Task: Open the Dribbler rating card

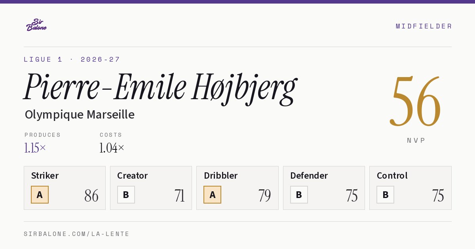Action: pyautogui.click(x=237, y=188)
